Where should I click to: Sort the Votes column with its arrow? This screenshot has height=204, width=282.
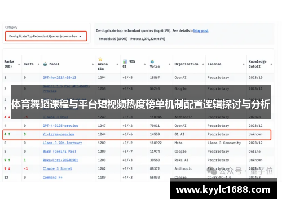pyautogui.click(x=169, y=64)
